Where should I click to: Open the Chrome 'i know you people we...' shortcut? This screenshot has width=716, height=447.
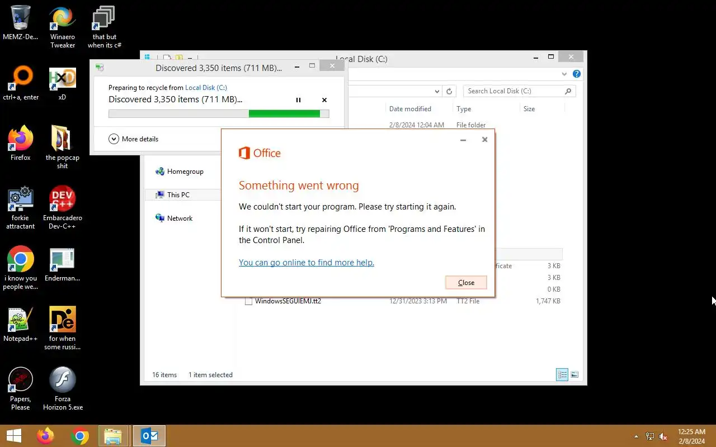21,268
